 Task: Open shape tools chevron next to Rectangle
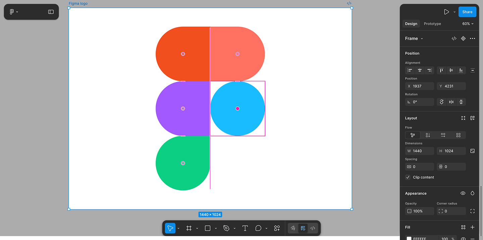(x=216, y=228)
